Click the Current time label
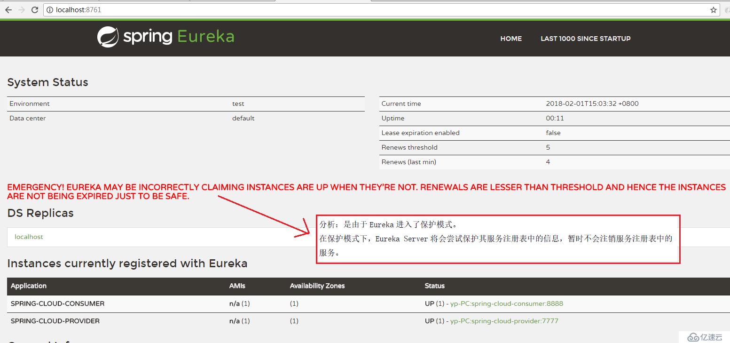Screen dimensions: 730x343 tap(401, 104)
